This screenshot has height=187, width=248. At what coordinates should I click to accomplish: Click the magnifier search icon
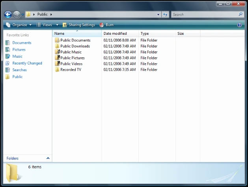(x=241, y=14)
